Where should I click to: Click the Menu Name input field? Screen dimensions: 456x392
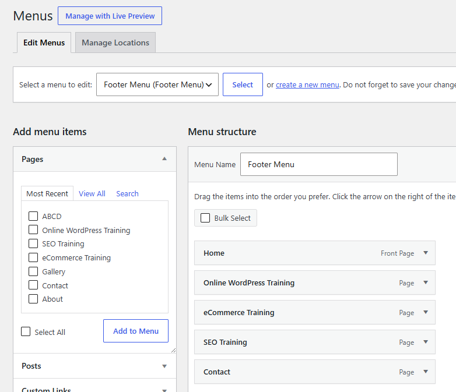point(319,164)
